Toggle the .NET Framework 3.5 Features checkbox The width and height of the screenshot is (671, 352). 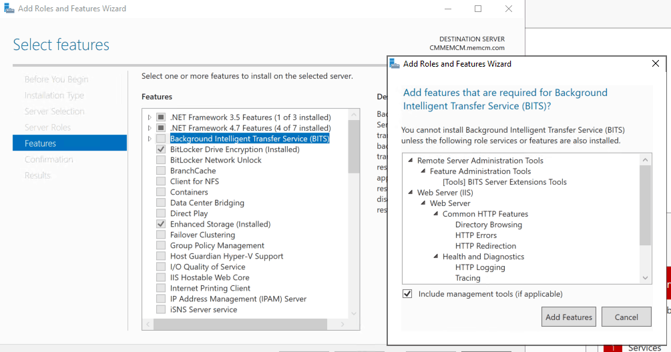pos(161,117)
